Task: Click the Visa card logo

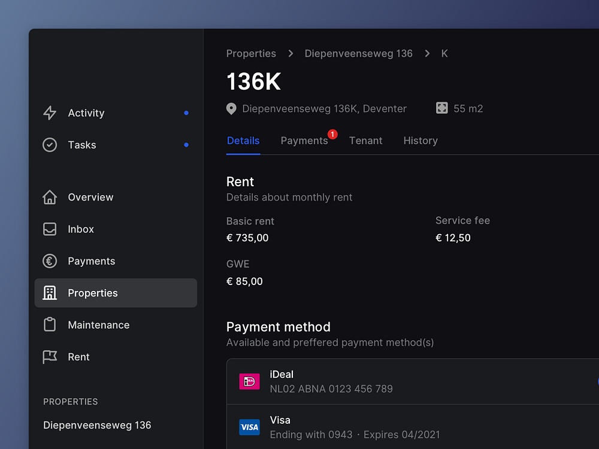Action: pyautogui.click(x=249, y=427)
